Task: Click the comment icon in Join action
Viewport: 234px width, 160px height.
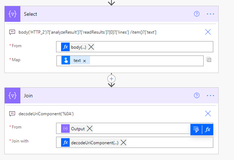Action: tap(12, 114)
